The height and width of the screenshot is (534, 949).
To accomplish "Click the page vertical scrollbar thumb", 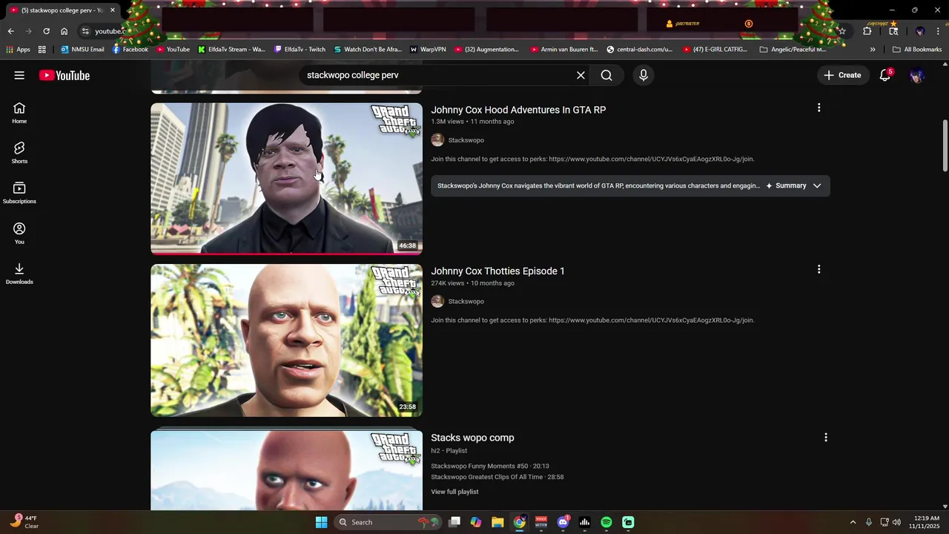I will 945,145.
